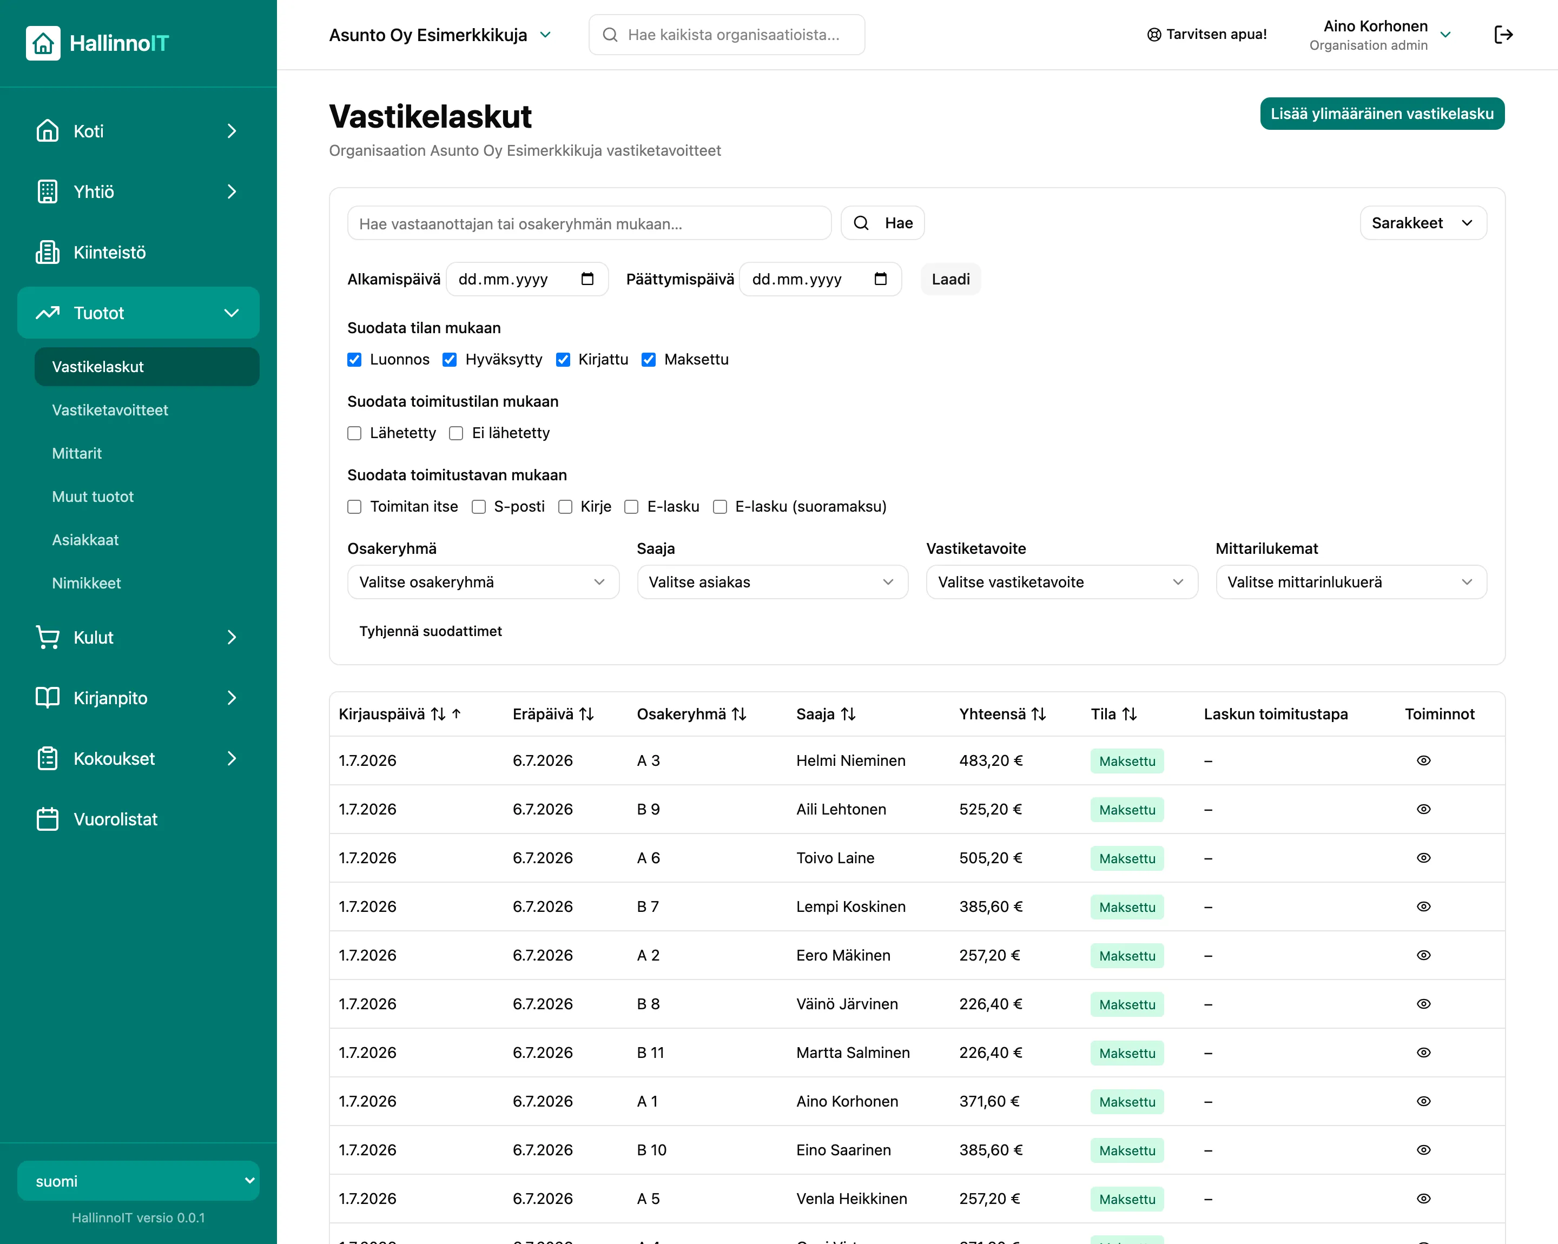The width and height of the screenshot is (1558, 1244).
Task: View Martta Salminen invoice eye icon
Action: [1424, 1053]
